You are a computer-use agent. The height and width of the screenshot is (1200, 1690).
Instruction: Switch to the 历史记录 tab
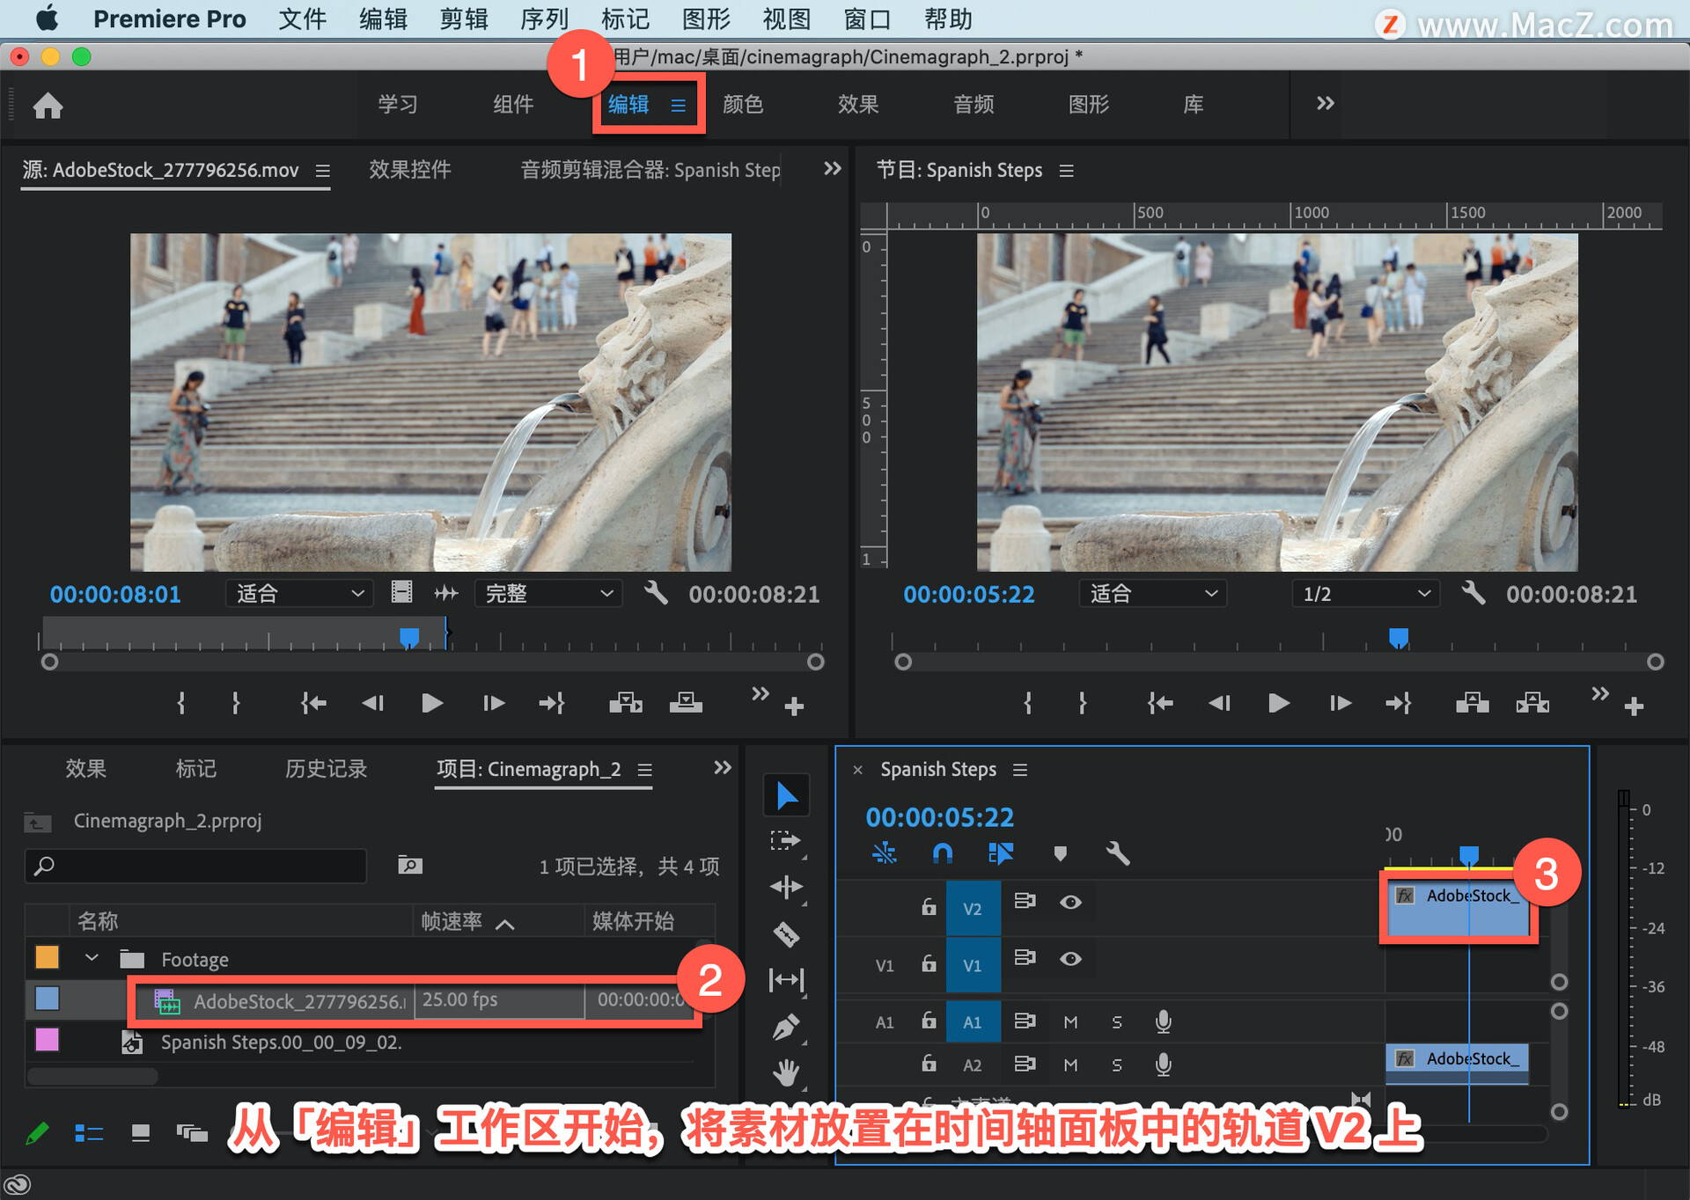point(325,768)
